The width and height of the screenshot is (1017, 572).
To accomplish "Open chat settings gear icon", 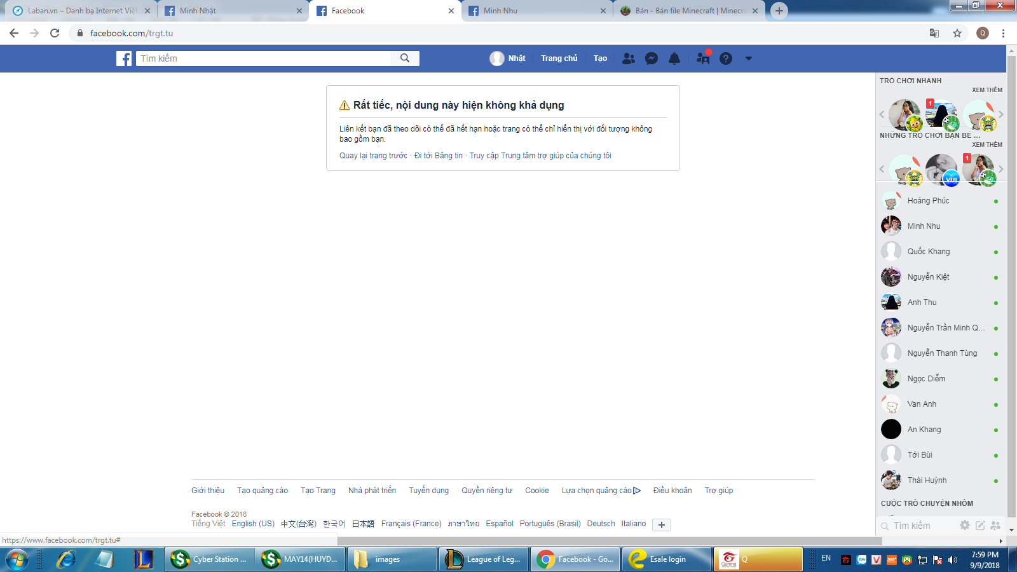I will pos(965,525).
